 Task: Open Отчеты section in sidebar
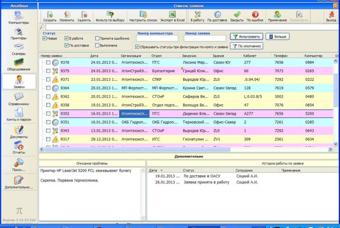point(18,148)
